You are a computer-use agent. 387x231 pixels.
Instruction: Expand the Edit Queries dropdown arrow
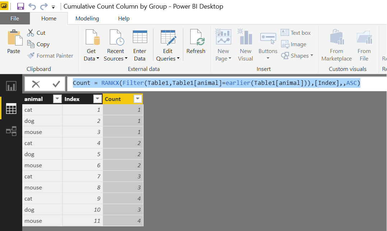tap(178, 58)
